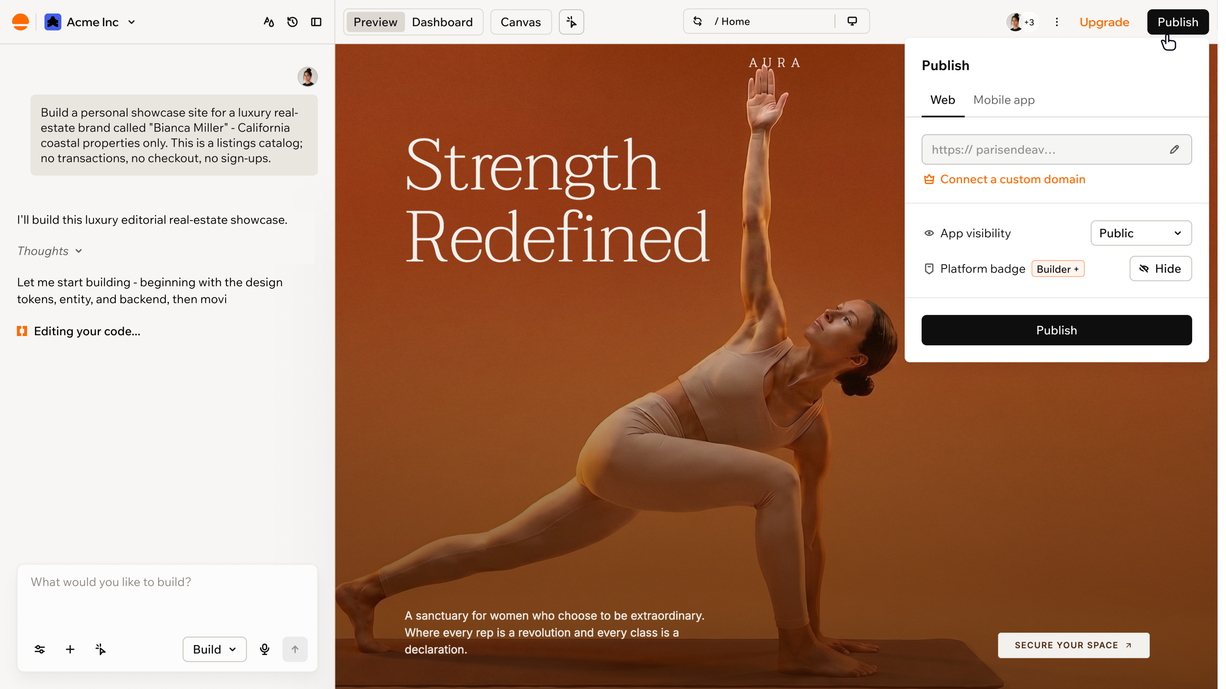This screenshot has width=1226, height=689.
Task: Switch to the Dashboard view
Action: point(442,22)
